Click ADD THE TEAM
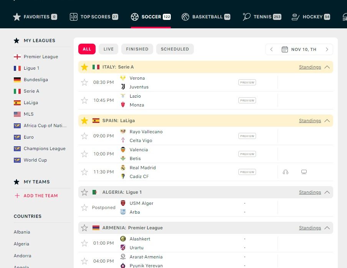 click(x=40, y=196)
